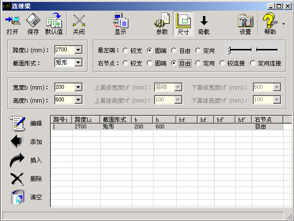Switch to the 荷载 (Loads) tab
The image size is (294, 221).
204,24
